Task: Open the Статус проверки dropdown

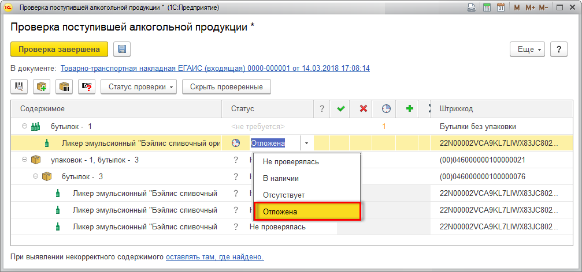Action: point(139,87)
